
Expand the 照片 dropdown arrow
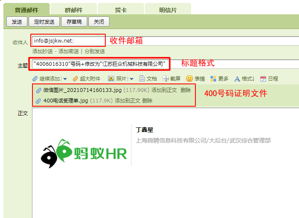(131, 79)
